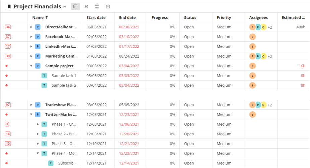This screenshot has height=168, width=310.
Task: Collapse the Sample project row
Action: [31, 66]
